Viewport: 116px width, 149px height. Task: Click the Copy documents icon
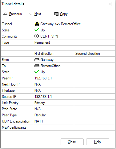click(x=56, y=14)
